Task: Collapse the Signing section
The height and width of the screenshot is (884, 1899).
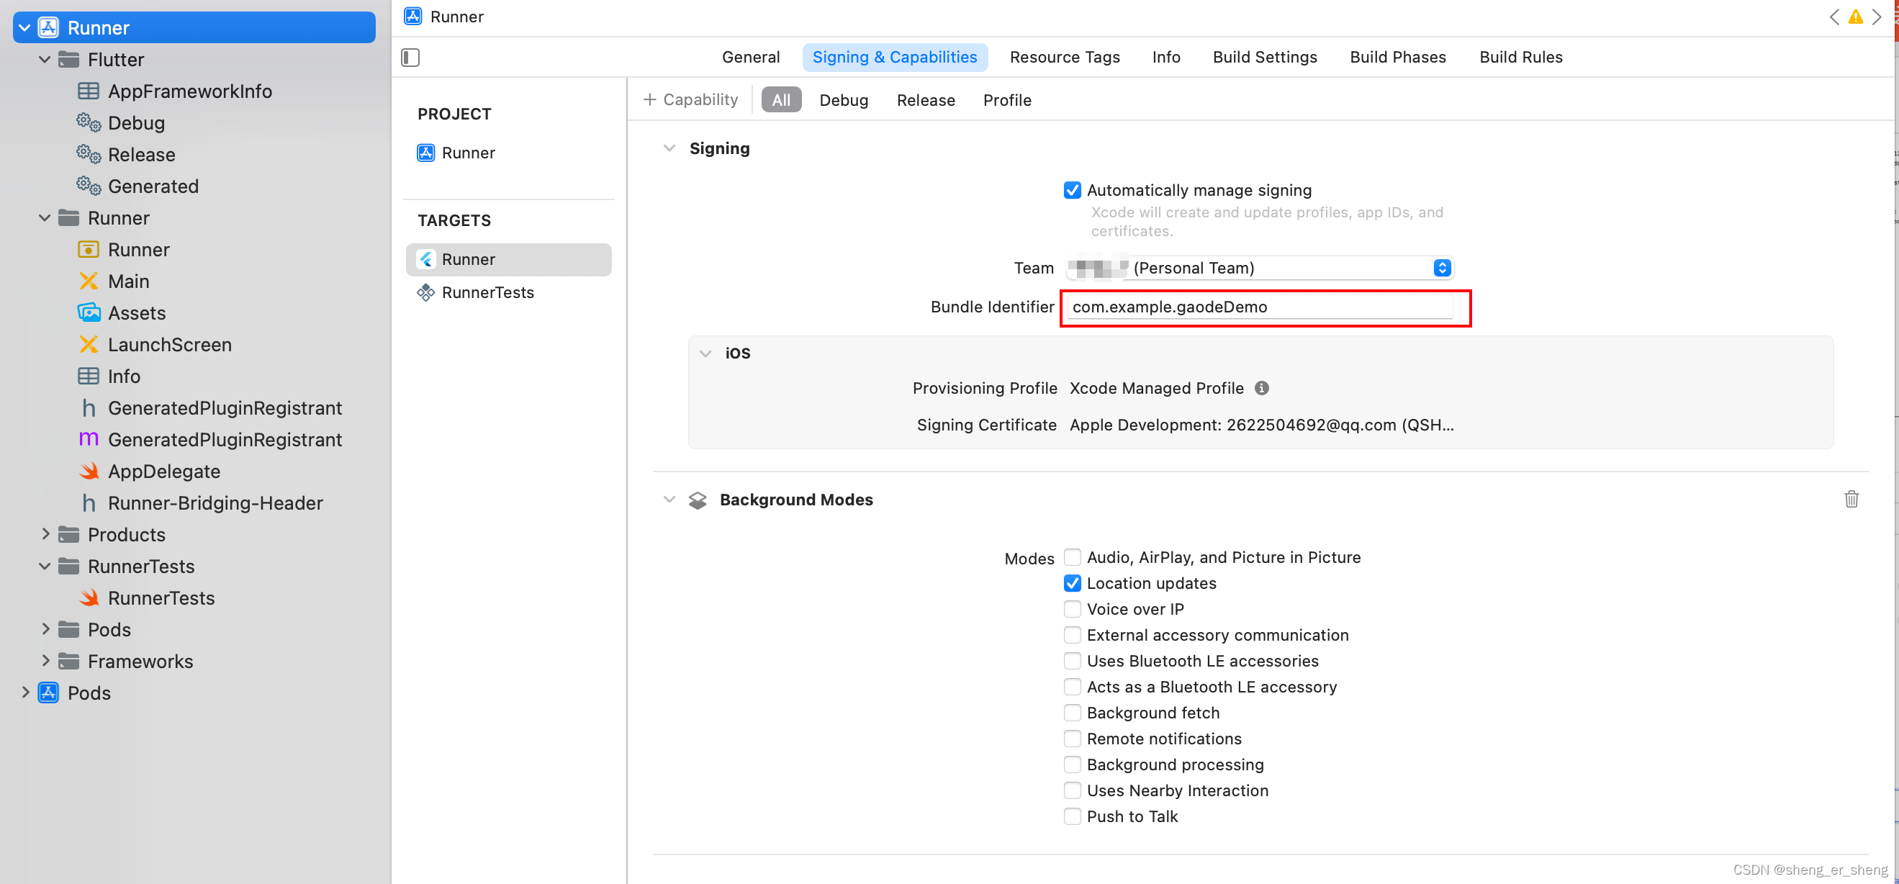Action: pos(669,148)
